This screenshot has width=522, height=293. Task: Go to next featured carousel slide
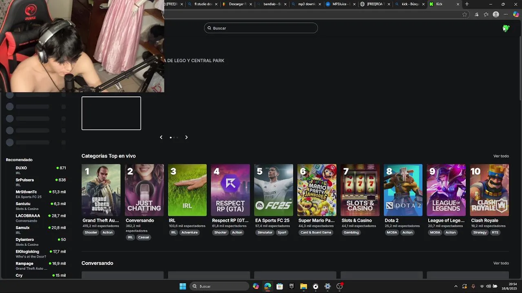186,137
